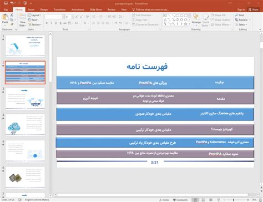Open Comments pane from status bar
The width and height of the screenshot is (263, 202).
pos(180,200)
